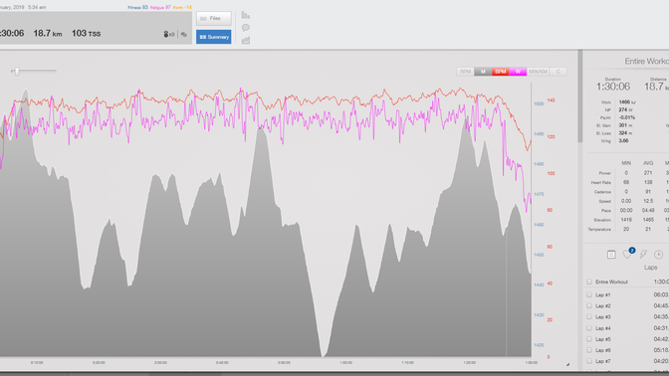Click the NP 274 W value
669x376 pixels.
(x=625, y=110)
